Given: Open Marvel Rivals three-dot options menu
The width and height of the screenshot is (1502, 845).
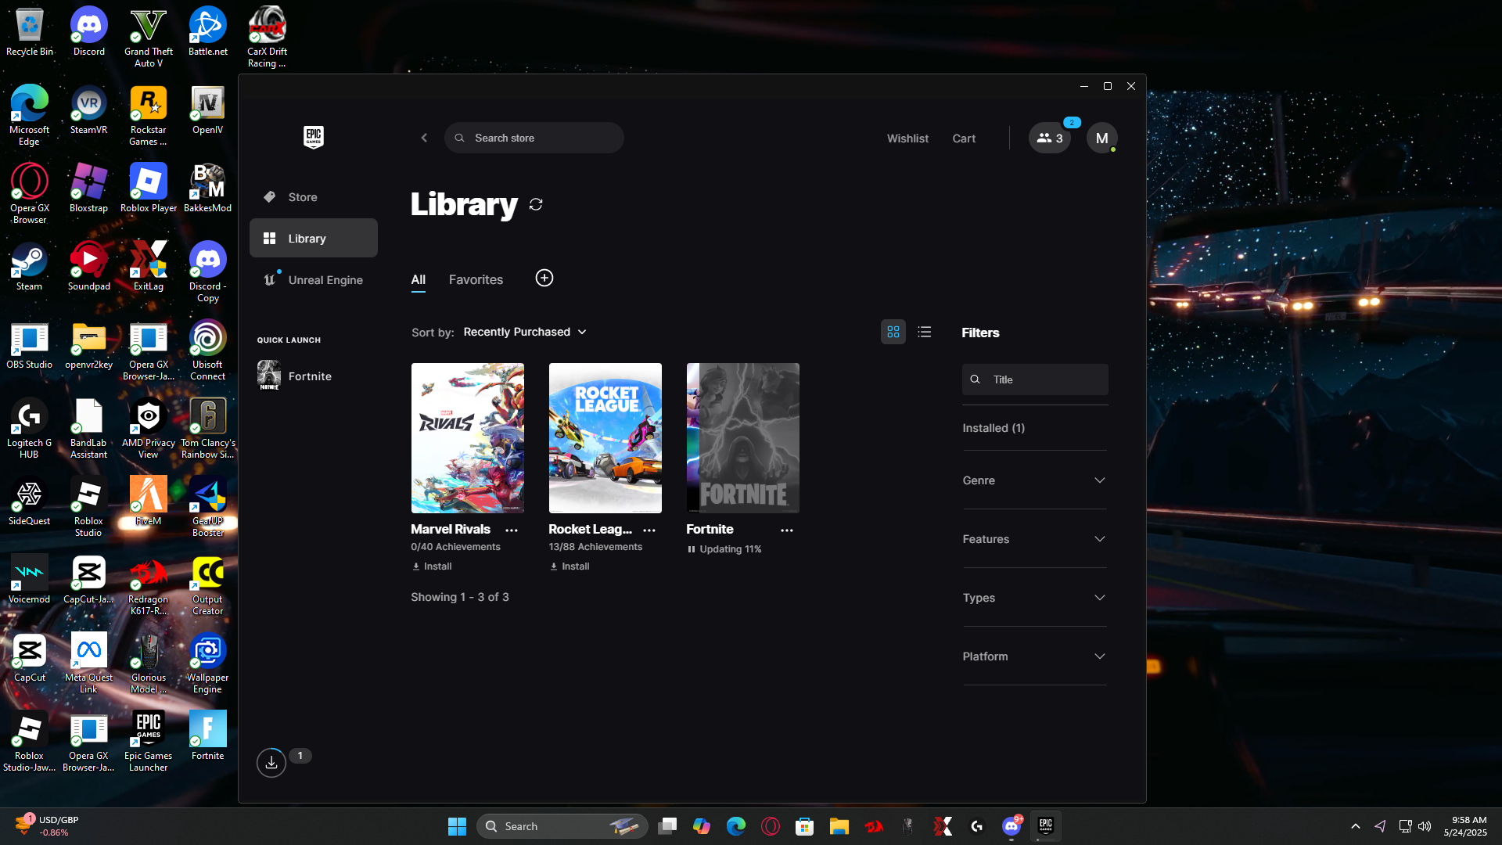Looking at the screenshot, I should [x=512, y=530].
